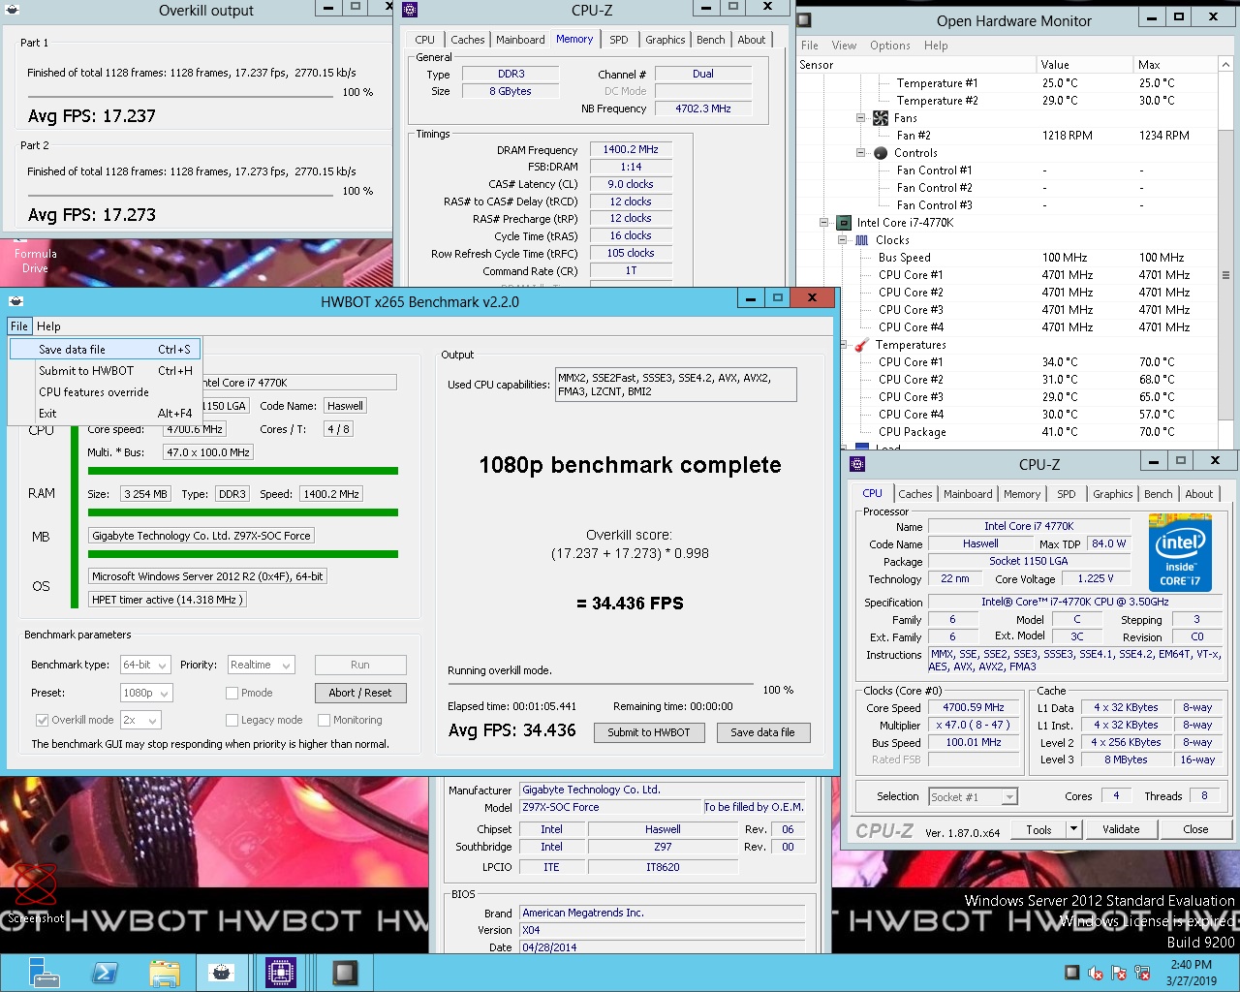Open the CPU-Z Socket #1 selection dropdown
This screenshot has height=992, width=1240.
click(x=973, y=796)
